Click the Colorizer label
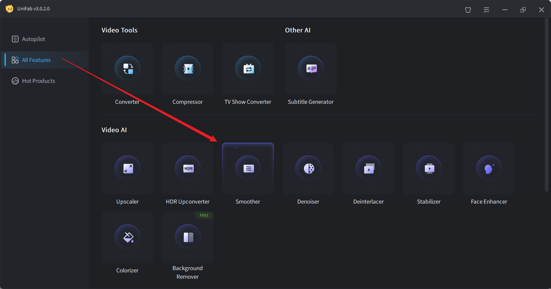Viewport: 551px width, 289px height. pos(127,270)
